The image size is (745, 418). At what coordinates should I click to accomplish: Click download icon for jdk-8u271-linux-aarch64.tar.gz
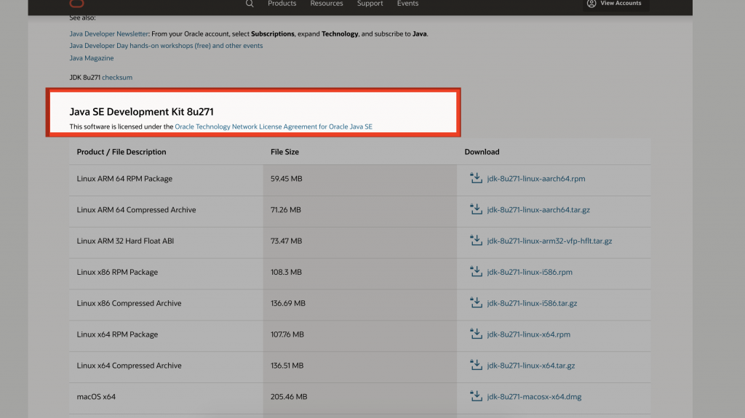(x=476, y=209)
